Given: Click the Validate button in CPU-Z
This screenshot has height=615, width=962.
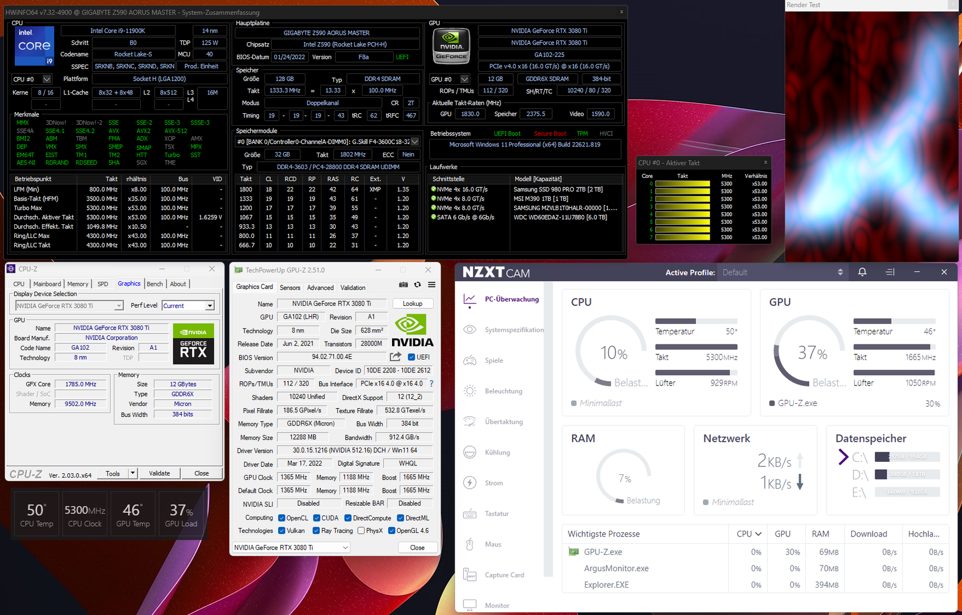Looking at the screenshot, I should 160,473.
